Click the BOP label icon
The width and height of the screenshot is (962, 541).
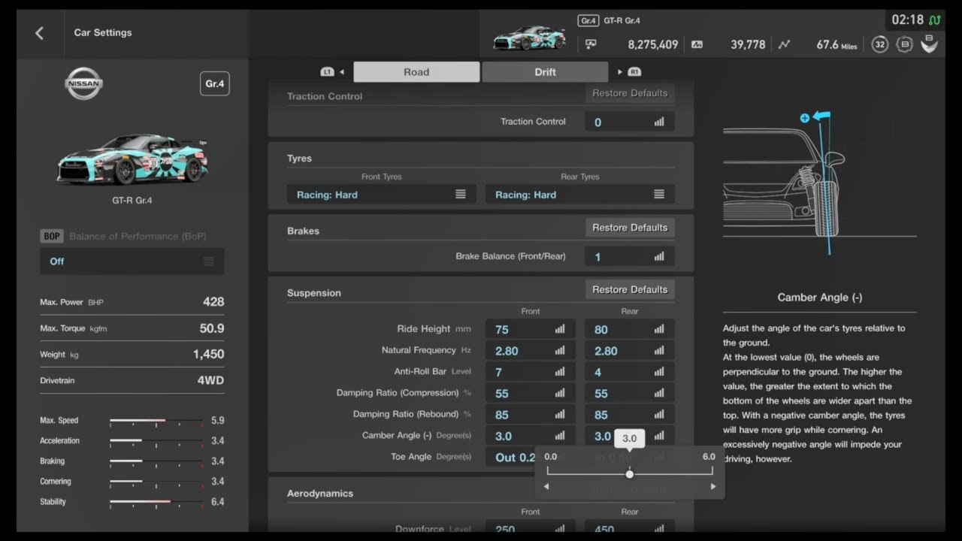(52, 236)
